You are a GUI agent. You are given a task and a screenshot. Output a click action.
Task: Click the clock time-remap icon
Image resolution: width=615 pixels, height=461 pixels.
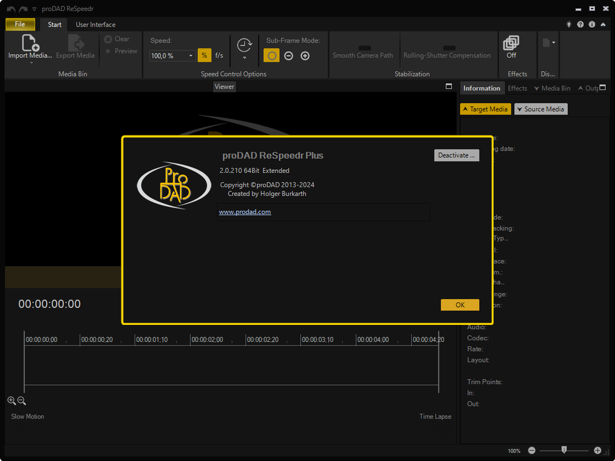coord(244,45)
